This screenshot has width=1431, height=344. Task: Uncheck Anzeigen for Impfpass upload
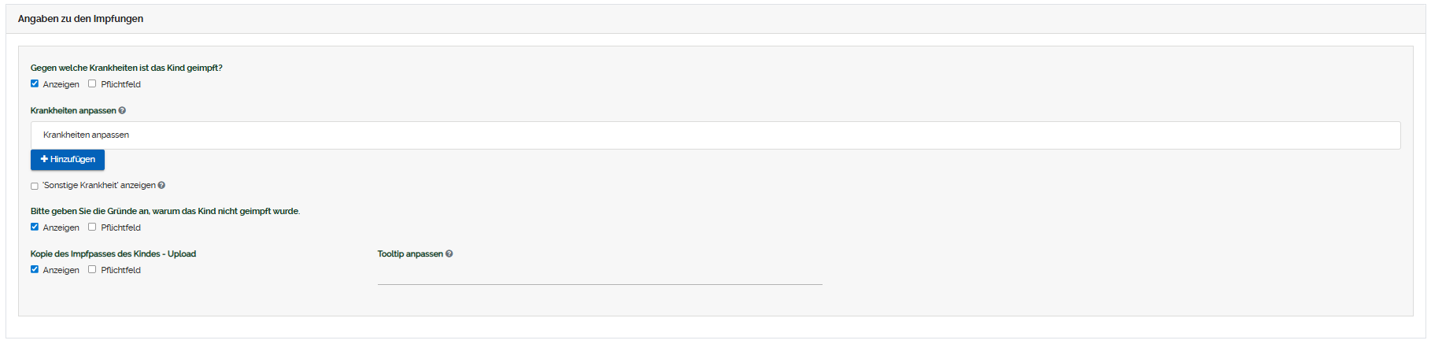pyautogui.click(x=35, y=269)
